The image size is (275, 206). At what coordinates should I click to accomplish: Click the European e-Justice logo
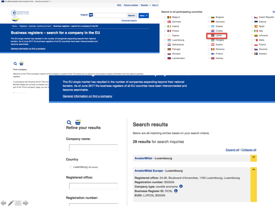[20, 15]
